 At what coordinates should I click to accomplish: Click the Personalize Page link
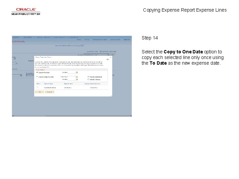(x=75, y=45)
